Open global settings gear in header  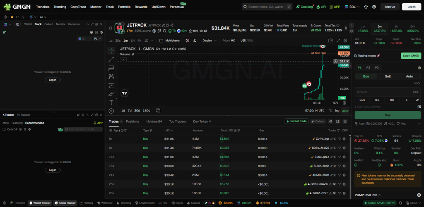(x=374, y=7)
